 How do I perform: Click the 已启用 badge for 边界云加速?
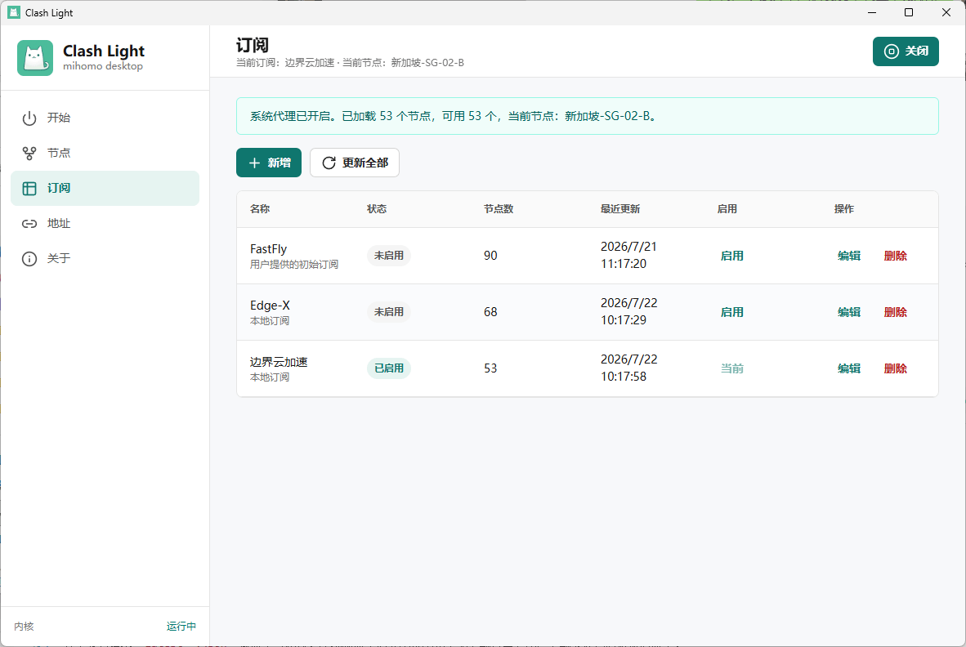(389, 368)
